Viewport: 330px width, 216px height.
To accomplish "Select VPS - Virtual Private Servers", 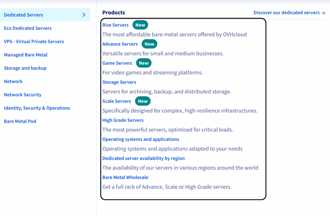I will [x=34, y=41].
